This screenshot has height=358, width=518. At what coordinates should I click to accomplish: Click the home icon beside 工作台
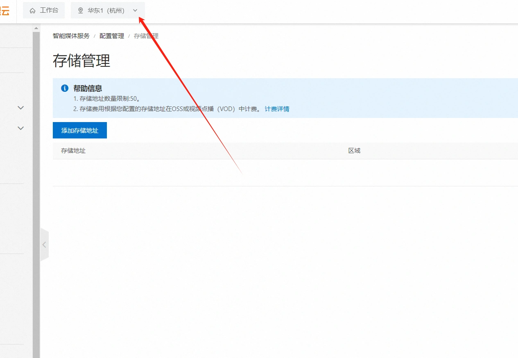(33, 11)
